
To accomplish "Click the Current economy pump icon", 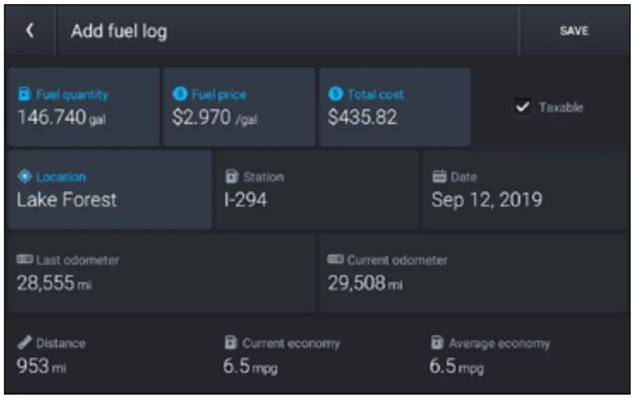I will pos(231,343).
